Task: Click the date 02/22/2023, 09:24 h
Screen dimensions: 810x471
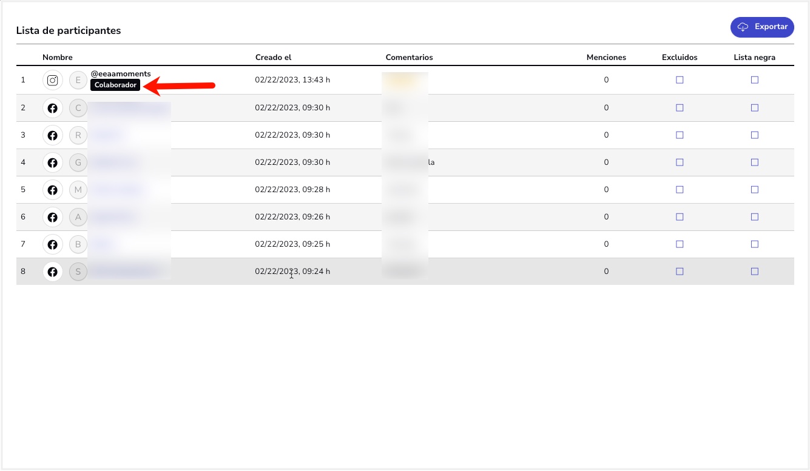Action: 292,272
